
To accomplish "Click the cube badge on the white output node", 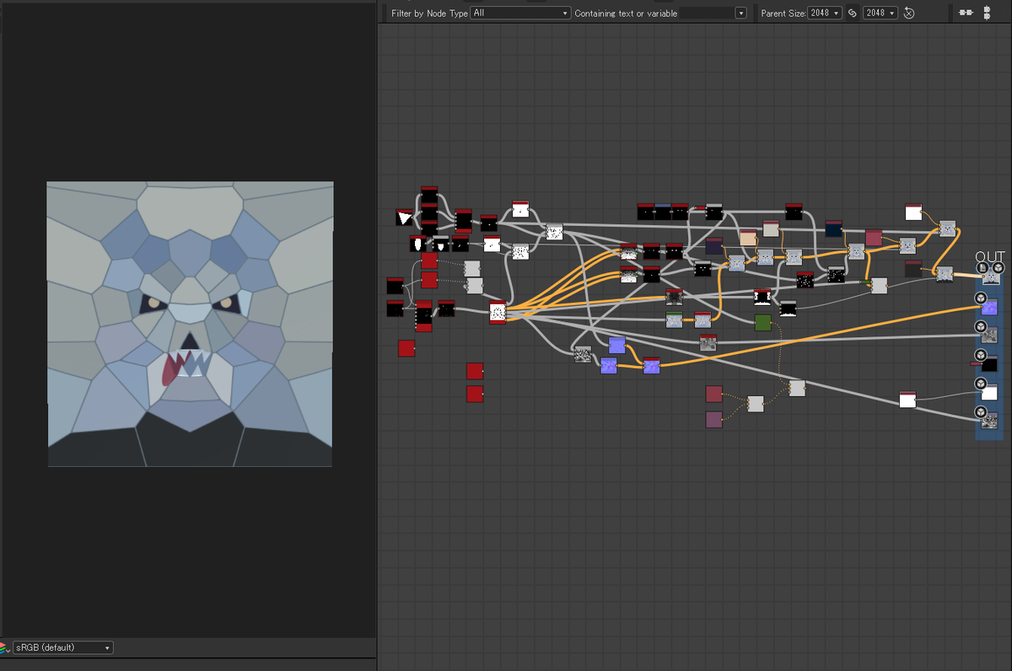I will [x=981, y=384].
